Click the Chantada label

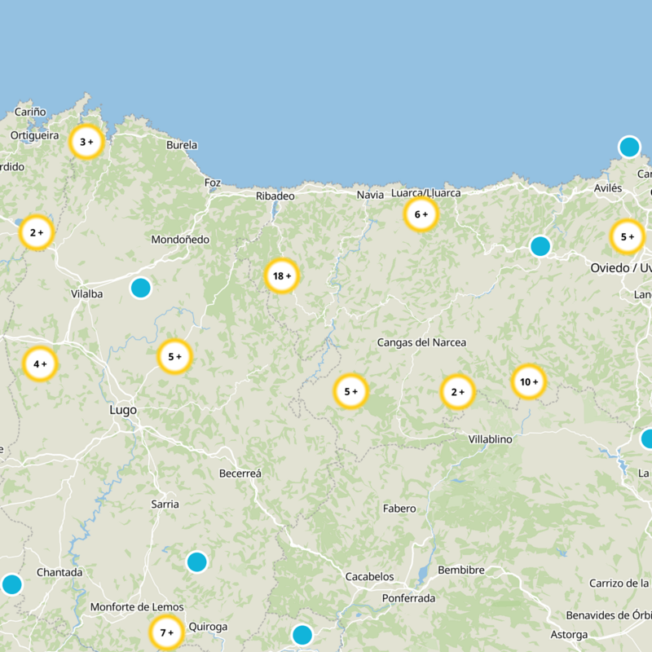[x=59, y=572]
